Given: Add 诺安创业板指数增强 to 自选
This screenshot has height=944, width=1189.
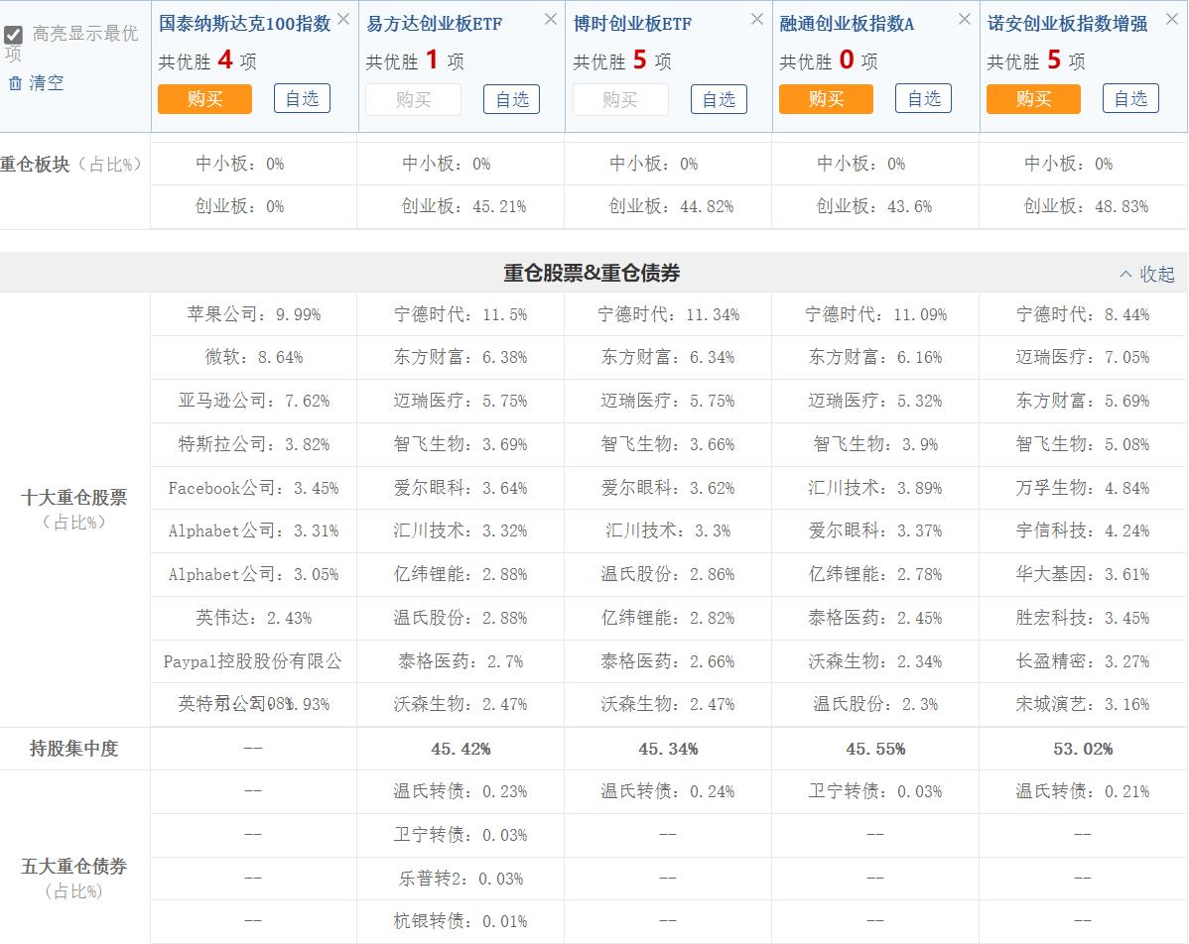Looking at the screenshot, I should (x=1130, y=99).
